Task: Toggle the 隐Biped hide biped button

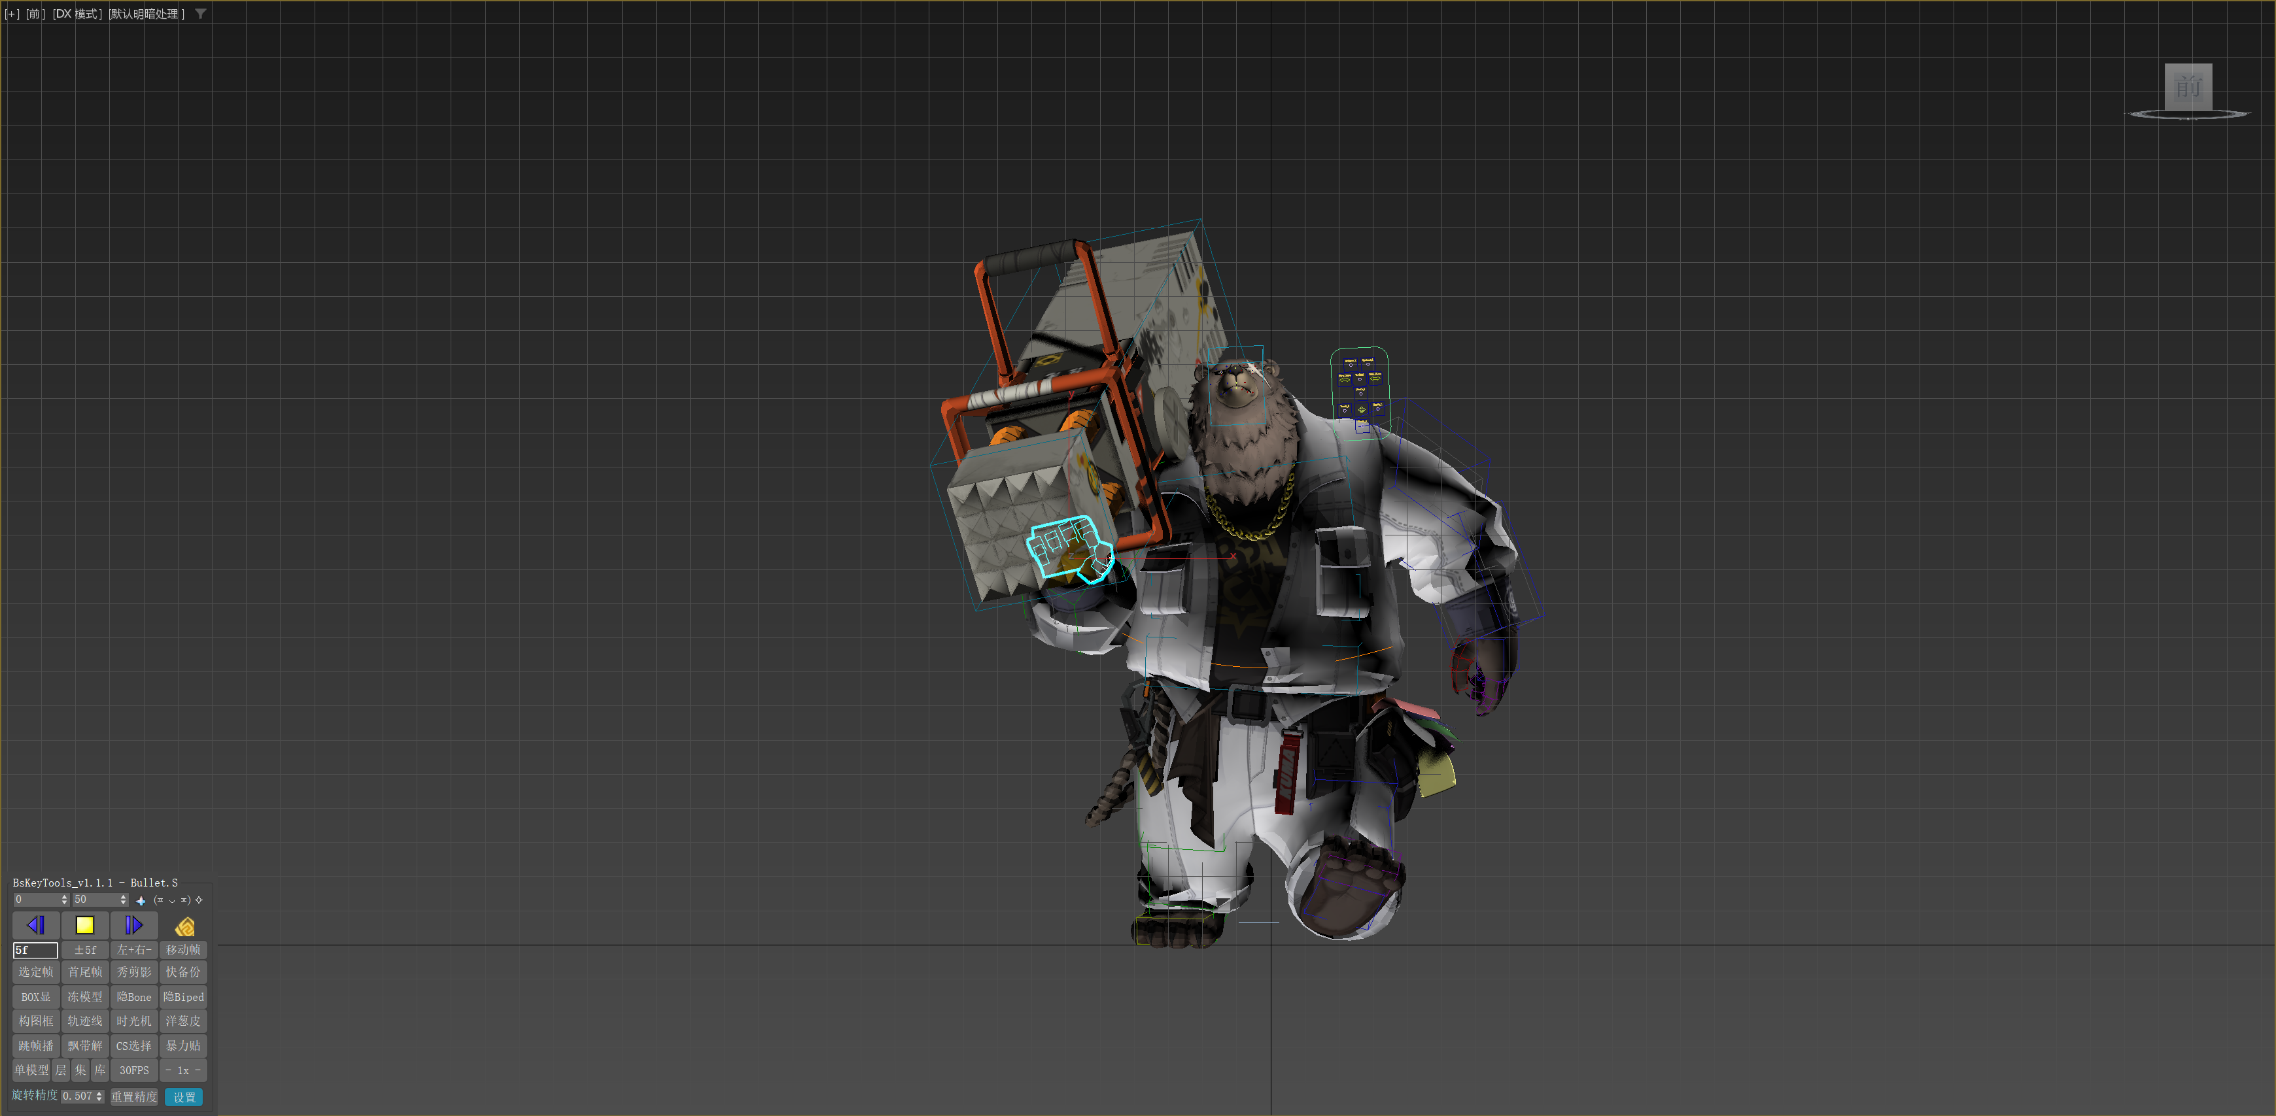Action: coord(183,997)
